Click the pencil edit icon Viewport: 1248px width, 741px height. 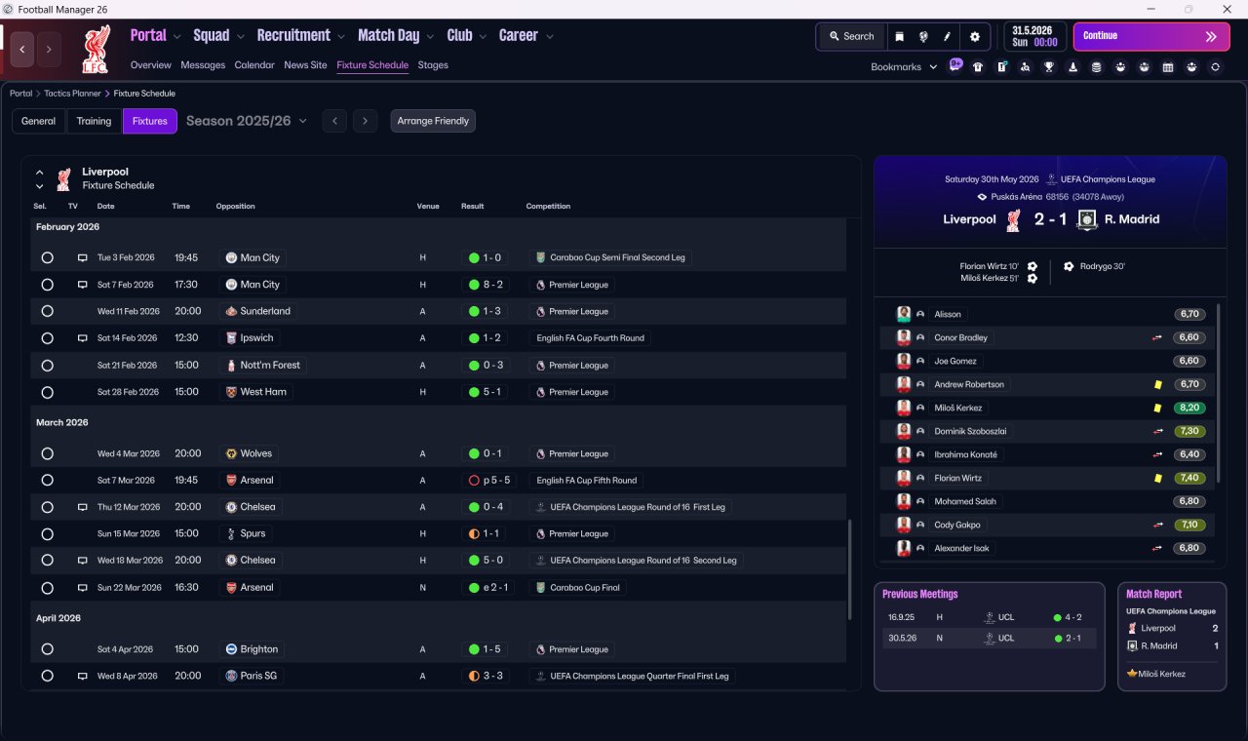click(947, 36)
